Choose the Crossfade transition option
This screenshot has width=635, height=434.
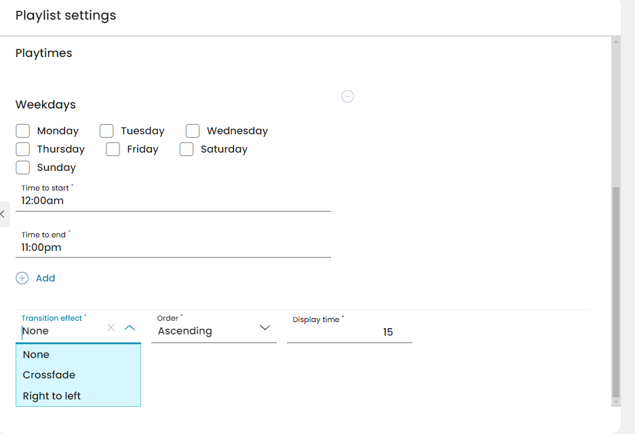78,375
